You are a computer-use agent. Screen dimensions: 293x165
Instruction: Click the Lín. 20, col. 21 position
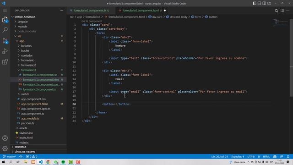point(219,157)
